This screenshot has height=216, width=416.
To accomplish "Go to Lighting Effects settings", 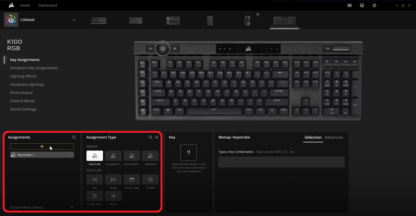I will click(x=23, y=76).
